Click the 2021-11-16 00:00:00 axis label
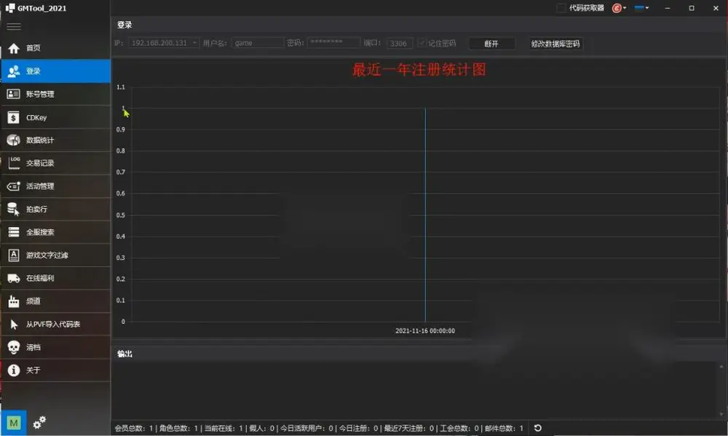This screenshot has height=436, width=728. tap(425, 330)
